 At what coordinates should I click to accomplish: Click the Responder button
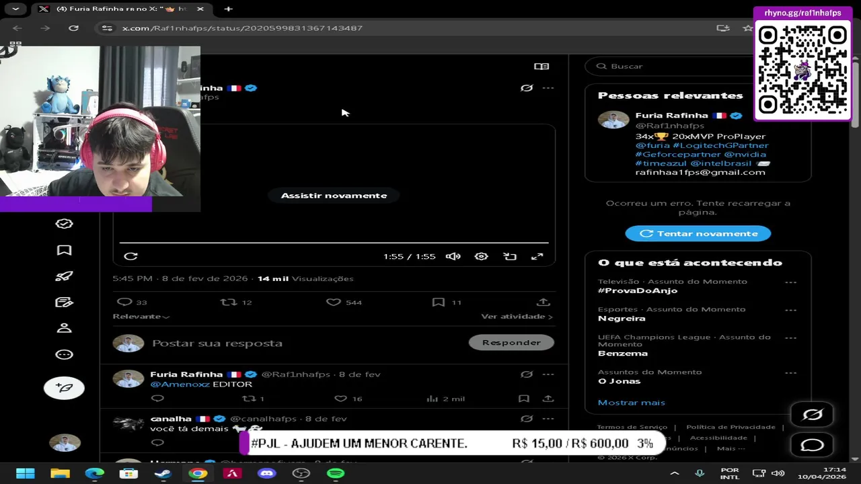511,343
